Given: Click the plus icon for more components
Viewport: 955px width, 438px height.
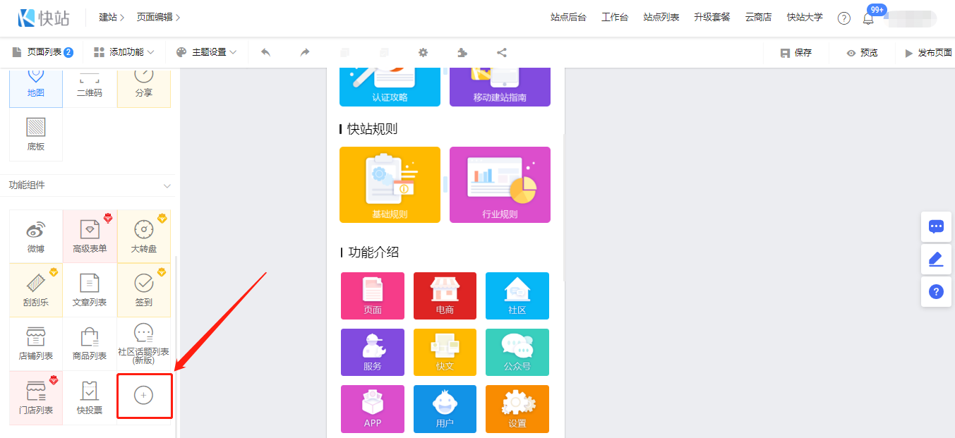Looking at the screenshot, I should pos(144,396).
